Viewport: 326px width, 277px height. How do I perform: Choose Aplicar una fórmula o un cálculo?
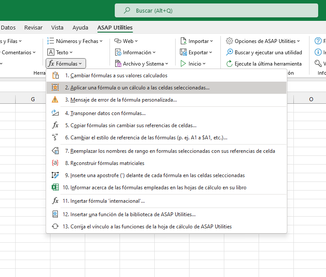166,87
